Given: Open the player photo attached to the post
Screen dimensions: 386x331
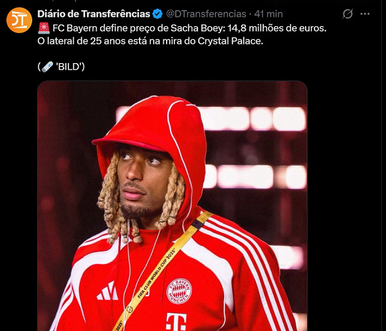Looking at the screenshot, I should [x=172, y=206].
